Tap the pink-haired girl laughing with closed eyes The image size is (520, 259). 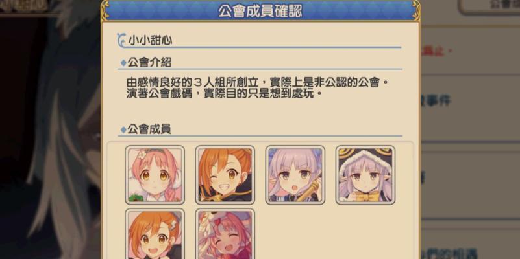(x=225, y=234)
